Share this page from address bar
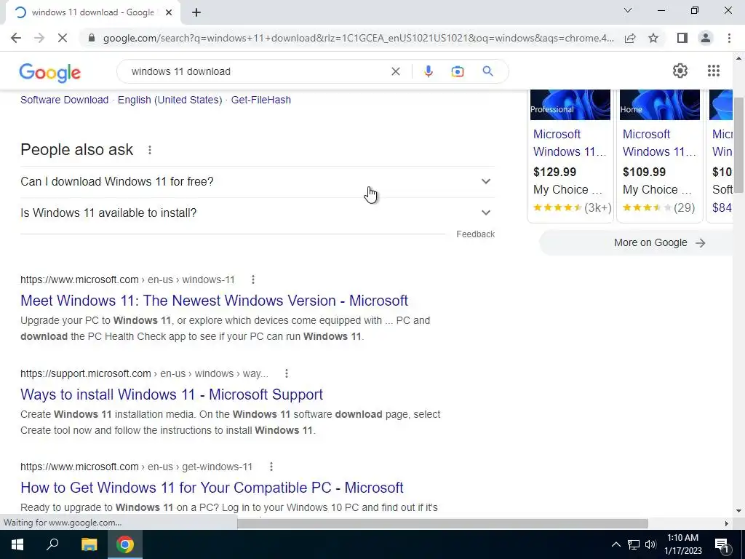The height and width of the screenshot is (559, 745). pyautogui.click(x=630, y=38)
